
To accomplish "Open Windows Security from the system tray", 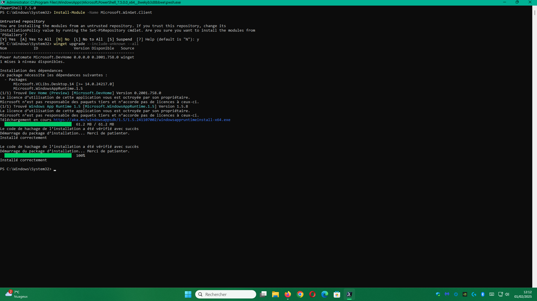I will [438, 294].
